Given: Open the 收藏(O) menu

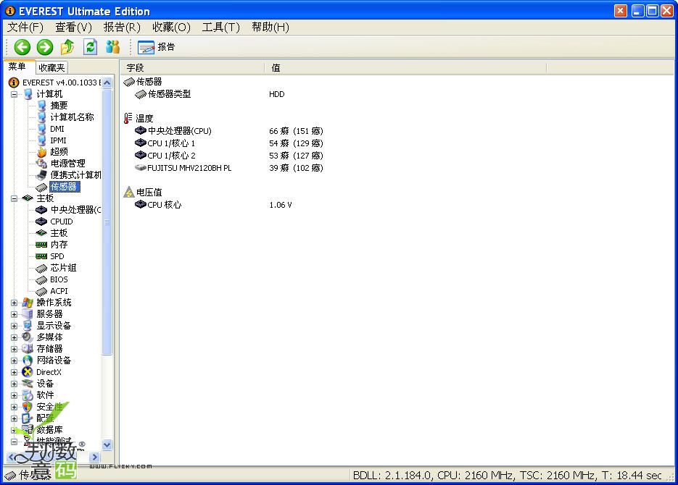Looking at the screenshot, I should 171,28.
